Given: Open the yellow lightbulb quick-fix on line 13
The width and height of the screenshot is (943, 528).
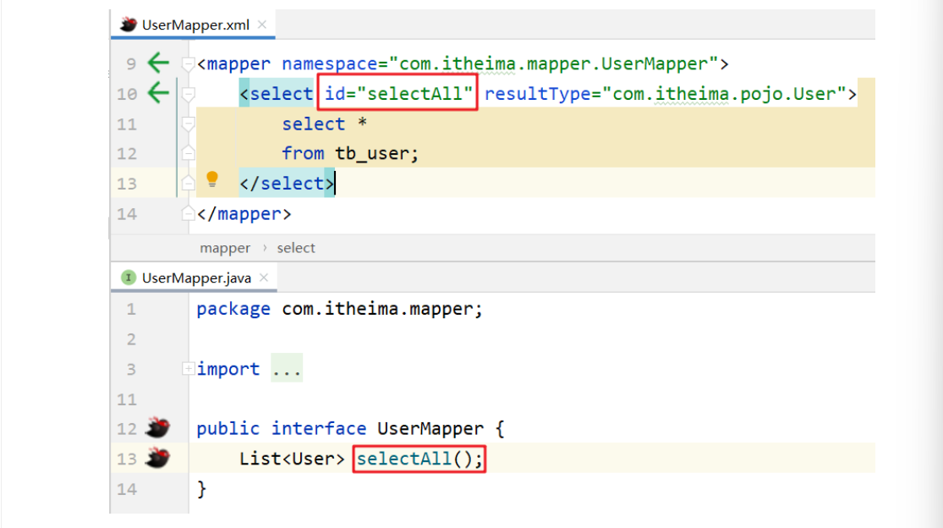Looking at the screenshot, I should 212,179.
